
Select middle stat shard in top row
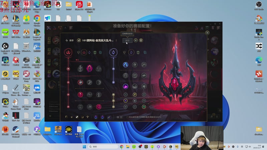pos(135,95)
